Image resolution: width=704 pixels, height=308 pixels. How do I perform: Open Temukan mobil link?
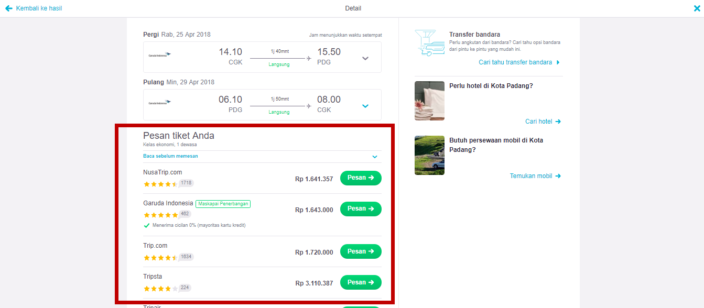(531, 176)
